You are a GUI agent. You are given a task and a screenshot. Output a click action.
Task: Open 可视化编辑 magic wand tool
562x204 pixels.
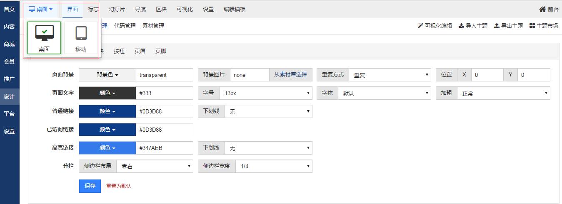[420, 26]
